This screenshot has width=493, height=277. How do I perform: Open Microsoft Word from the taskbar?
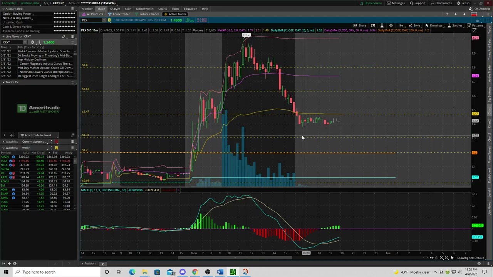(x=220, y=272)
